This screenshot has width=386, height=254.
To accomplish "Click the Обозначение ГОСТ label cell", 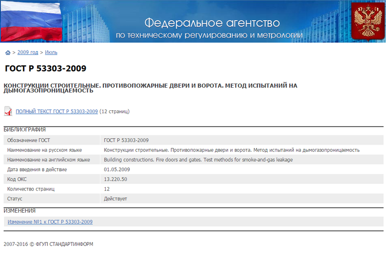I will coord(52,140).
